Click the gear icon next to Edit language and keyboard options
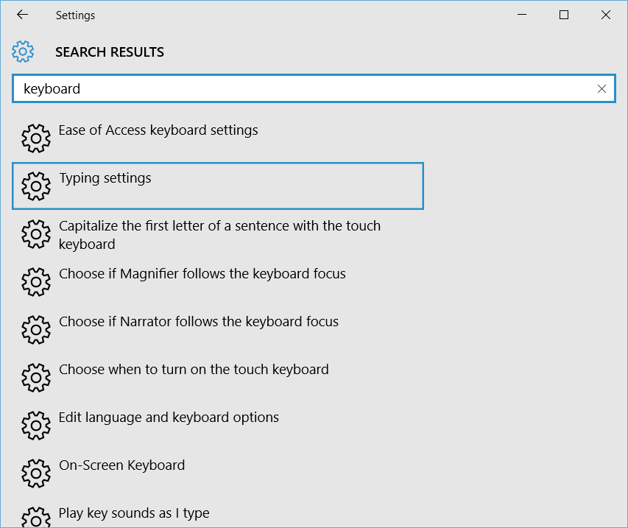The image size is (628, 528). tap(35, 425)
